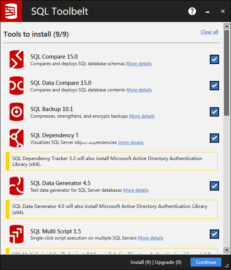Open More details for SQL Dependency Tracker
This screenshot has height=270, width=231.
pyautogui.click(x=131, y=142)
